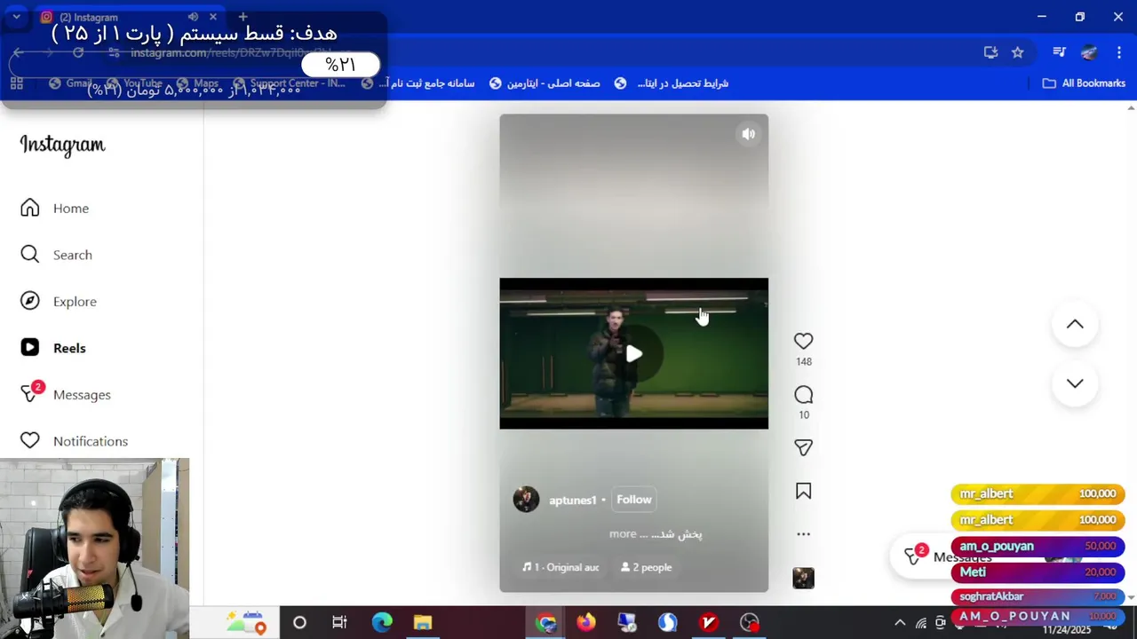Like the reel with heart icon
The width and height of the screenshot is (1137, 639).
click(x=803, y=341)
